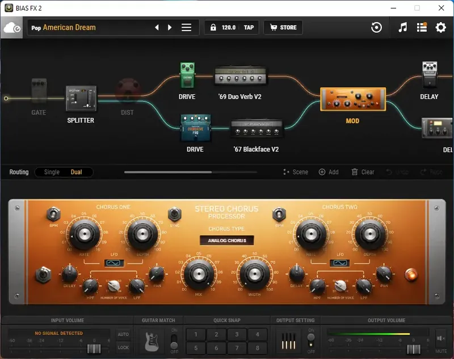Open the notification list icon in top bar
This screenshot has width=454, height=359.
click(421, 27)
